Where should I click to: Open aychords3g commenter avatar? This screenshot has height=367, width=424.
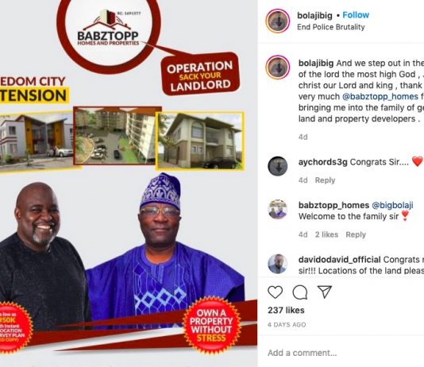click(x=277, y=166)
